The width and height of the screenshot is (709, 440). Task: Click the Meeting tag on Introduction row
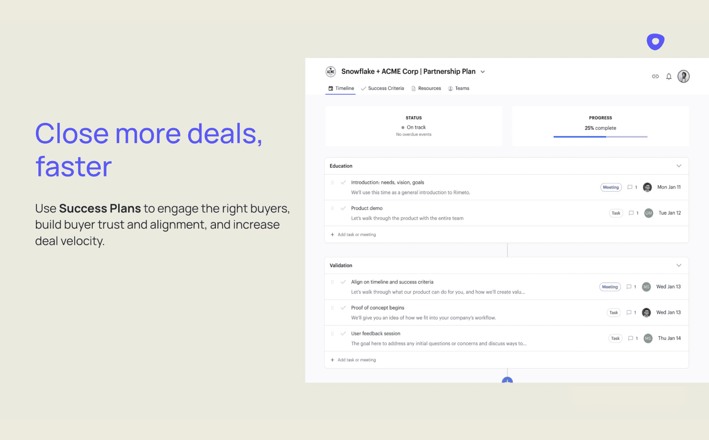point(611,187)
